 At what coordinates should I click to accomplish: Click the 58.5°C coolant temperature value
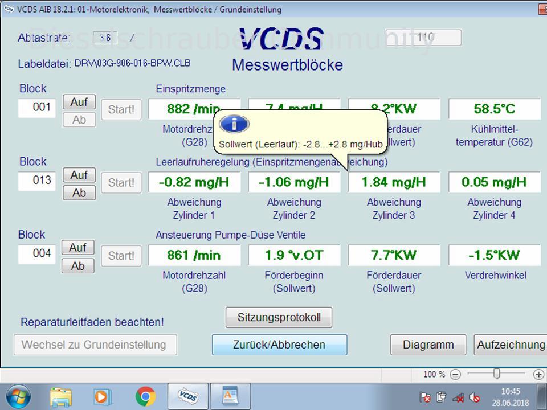tap(495, 109)
